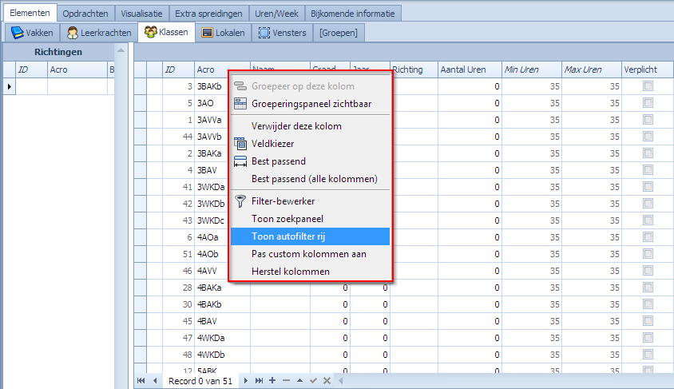Toggle Verplicht checkbox for row 3WKDa

(x=648, y=187)
